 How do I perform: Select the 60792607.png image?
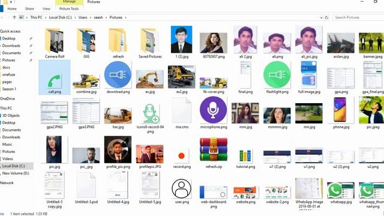click(214, 46)
